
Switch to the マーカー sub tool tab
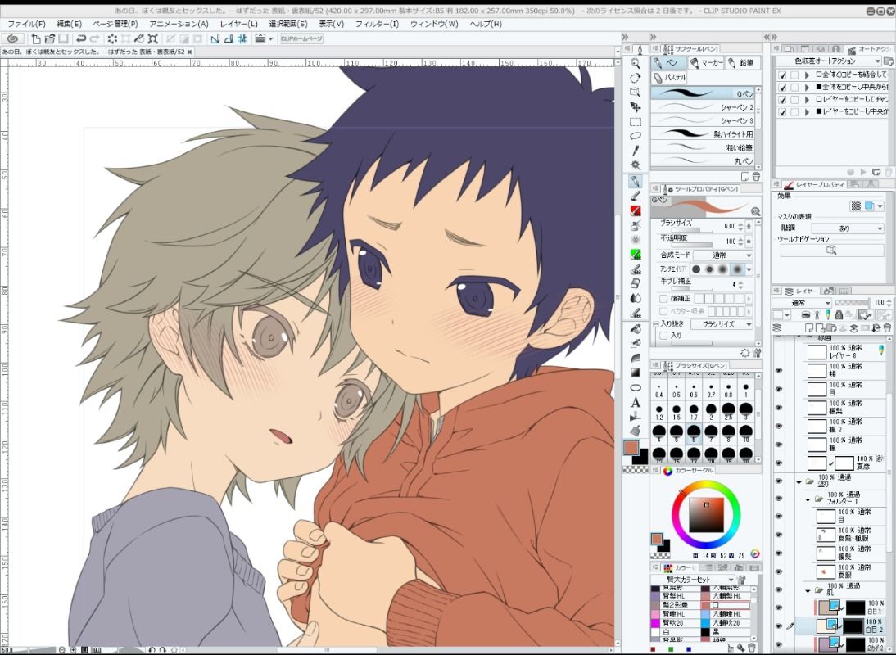tap(706, 62)
